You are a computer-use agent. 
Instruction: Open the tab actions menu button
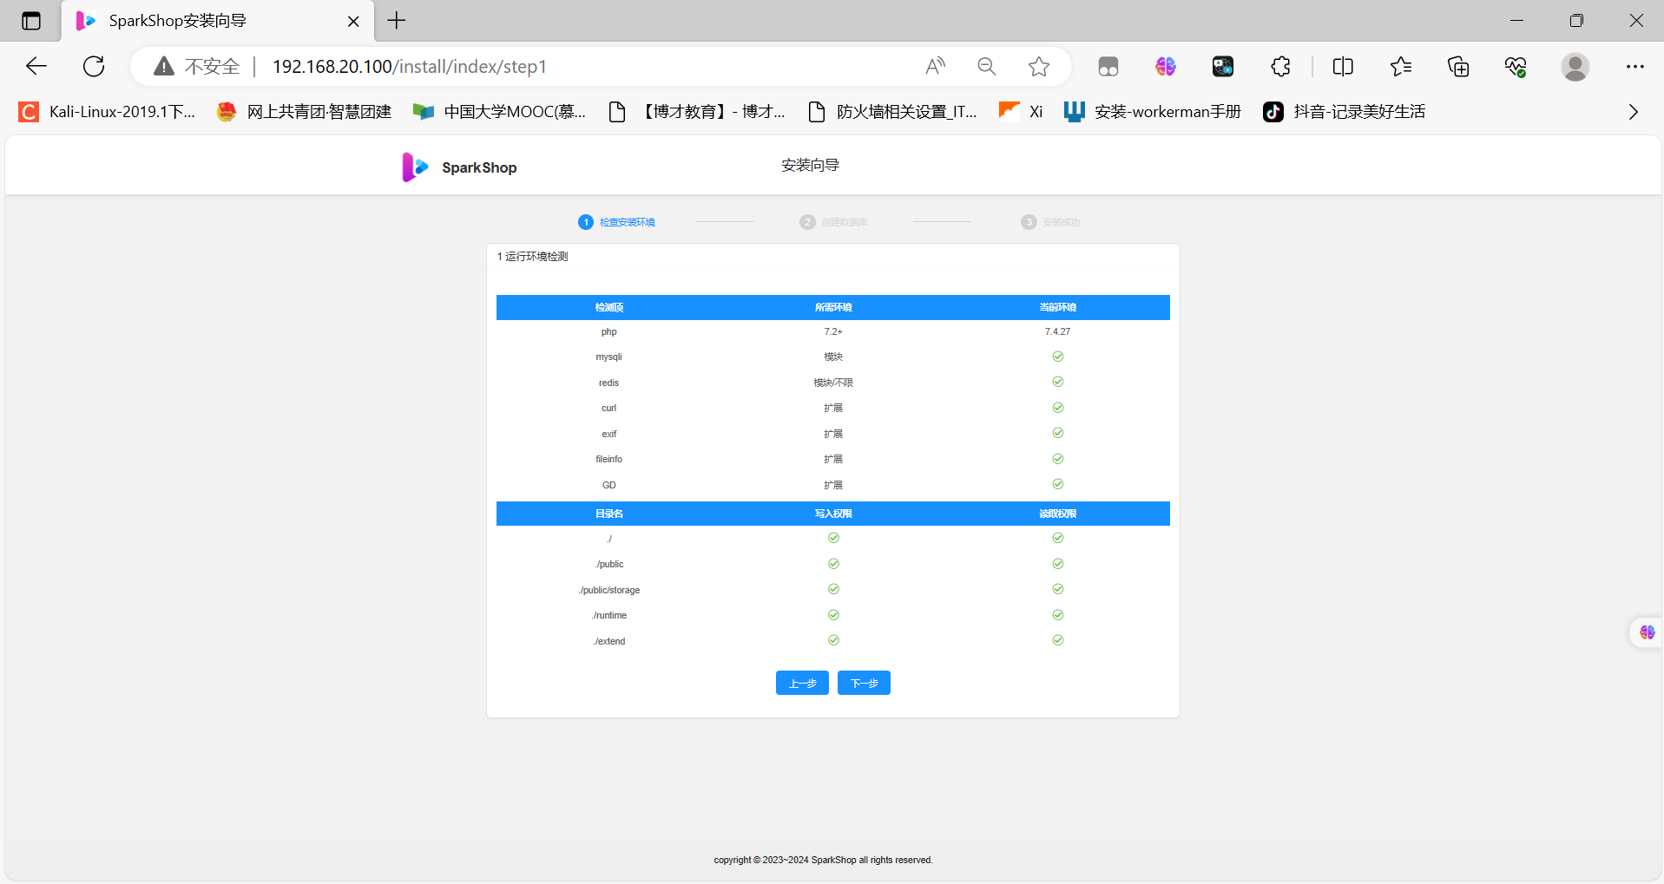click(31, 21)
